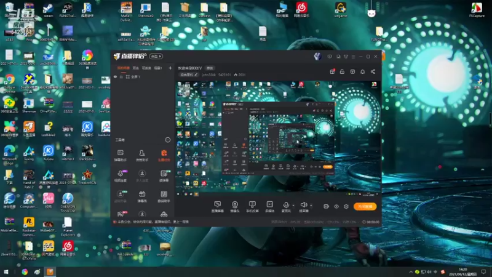The width and height of the screenshot is (492, 277).
Task: Toggle the lock on the full-screen source
Action: coord(121,76)
